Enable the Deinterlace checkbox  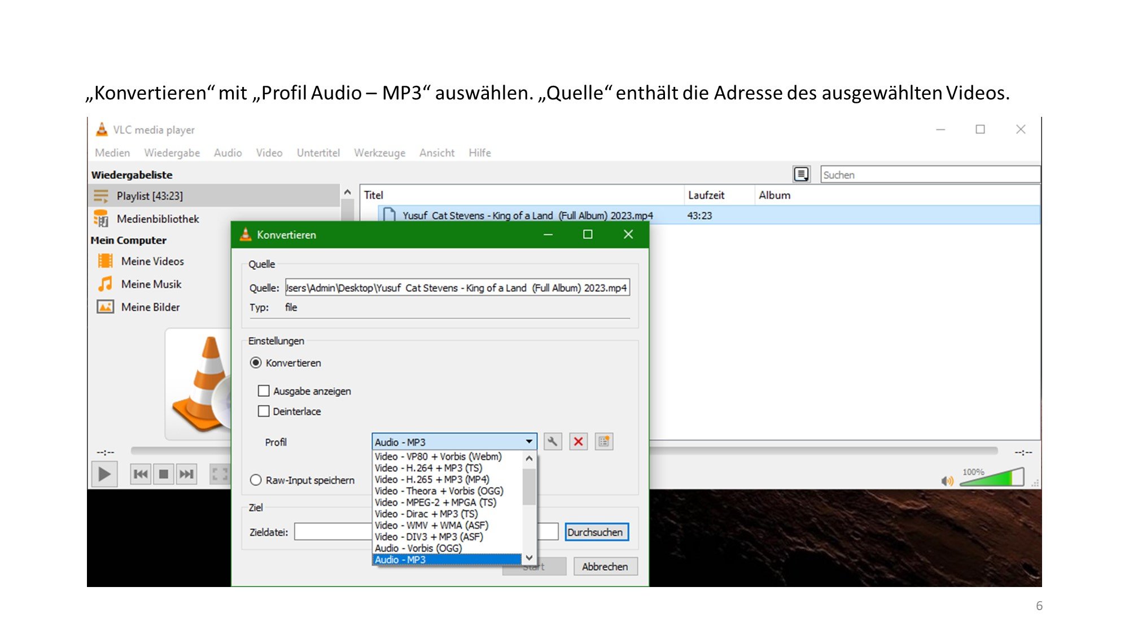[x=264, y=411]
